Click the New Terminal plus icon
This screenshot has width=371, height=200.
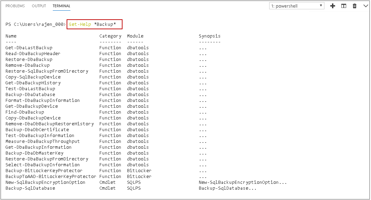pyautogui.click(x=333, y=6)
